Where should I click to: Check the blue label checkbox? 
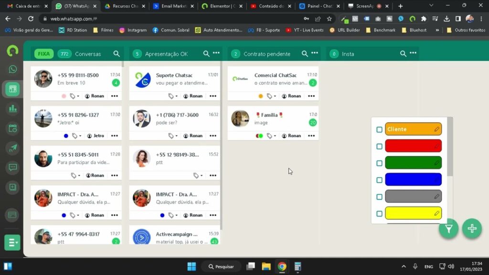click(379, 180)
